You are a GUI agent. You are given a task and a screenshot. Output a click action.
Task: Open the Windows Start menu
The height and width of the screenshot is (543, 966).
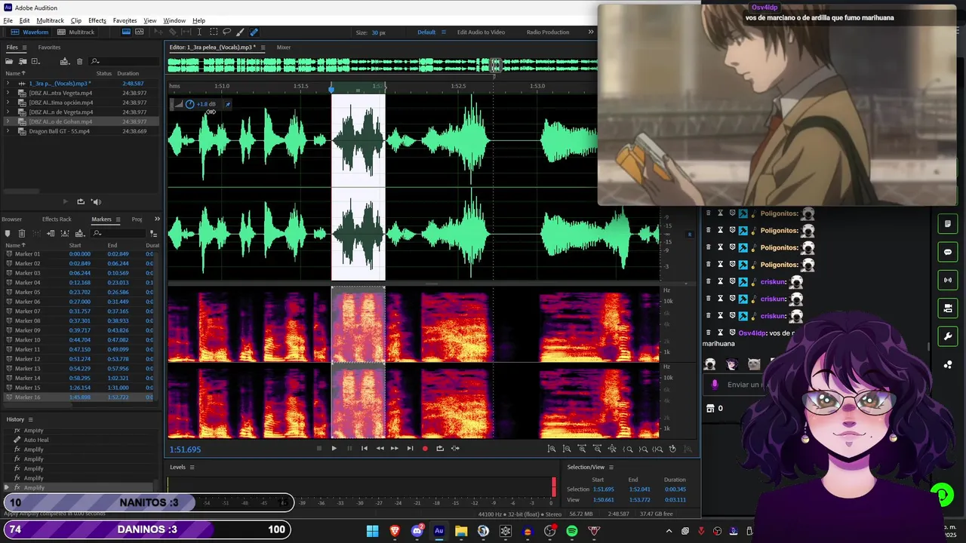(372, 532)
